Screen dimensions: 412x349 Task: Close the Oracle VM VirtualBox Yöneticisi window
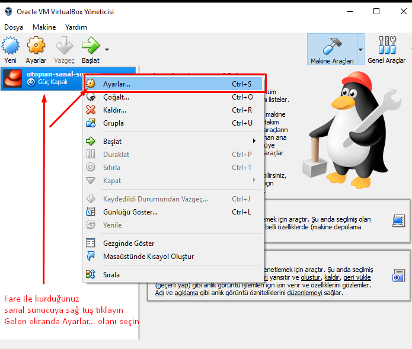click(404, 11)
